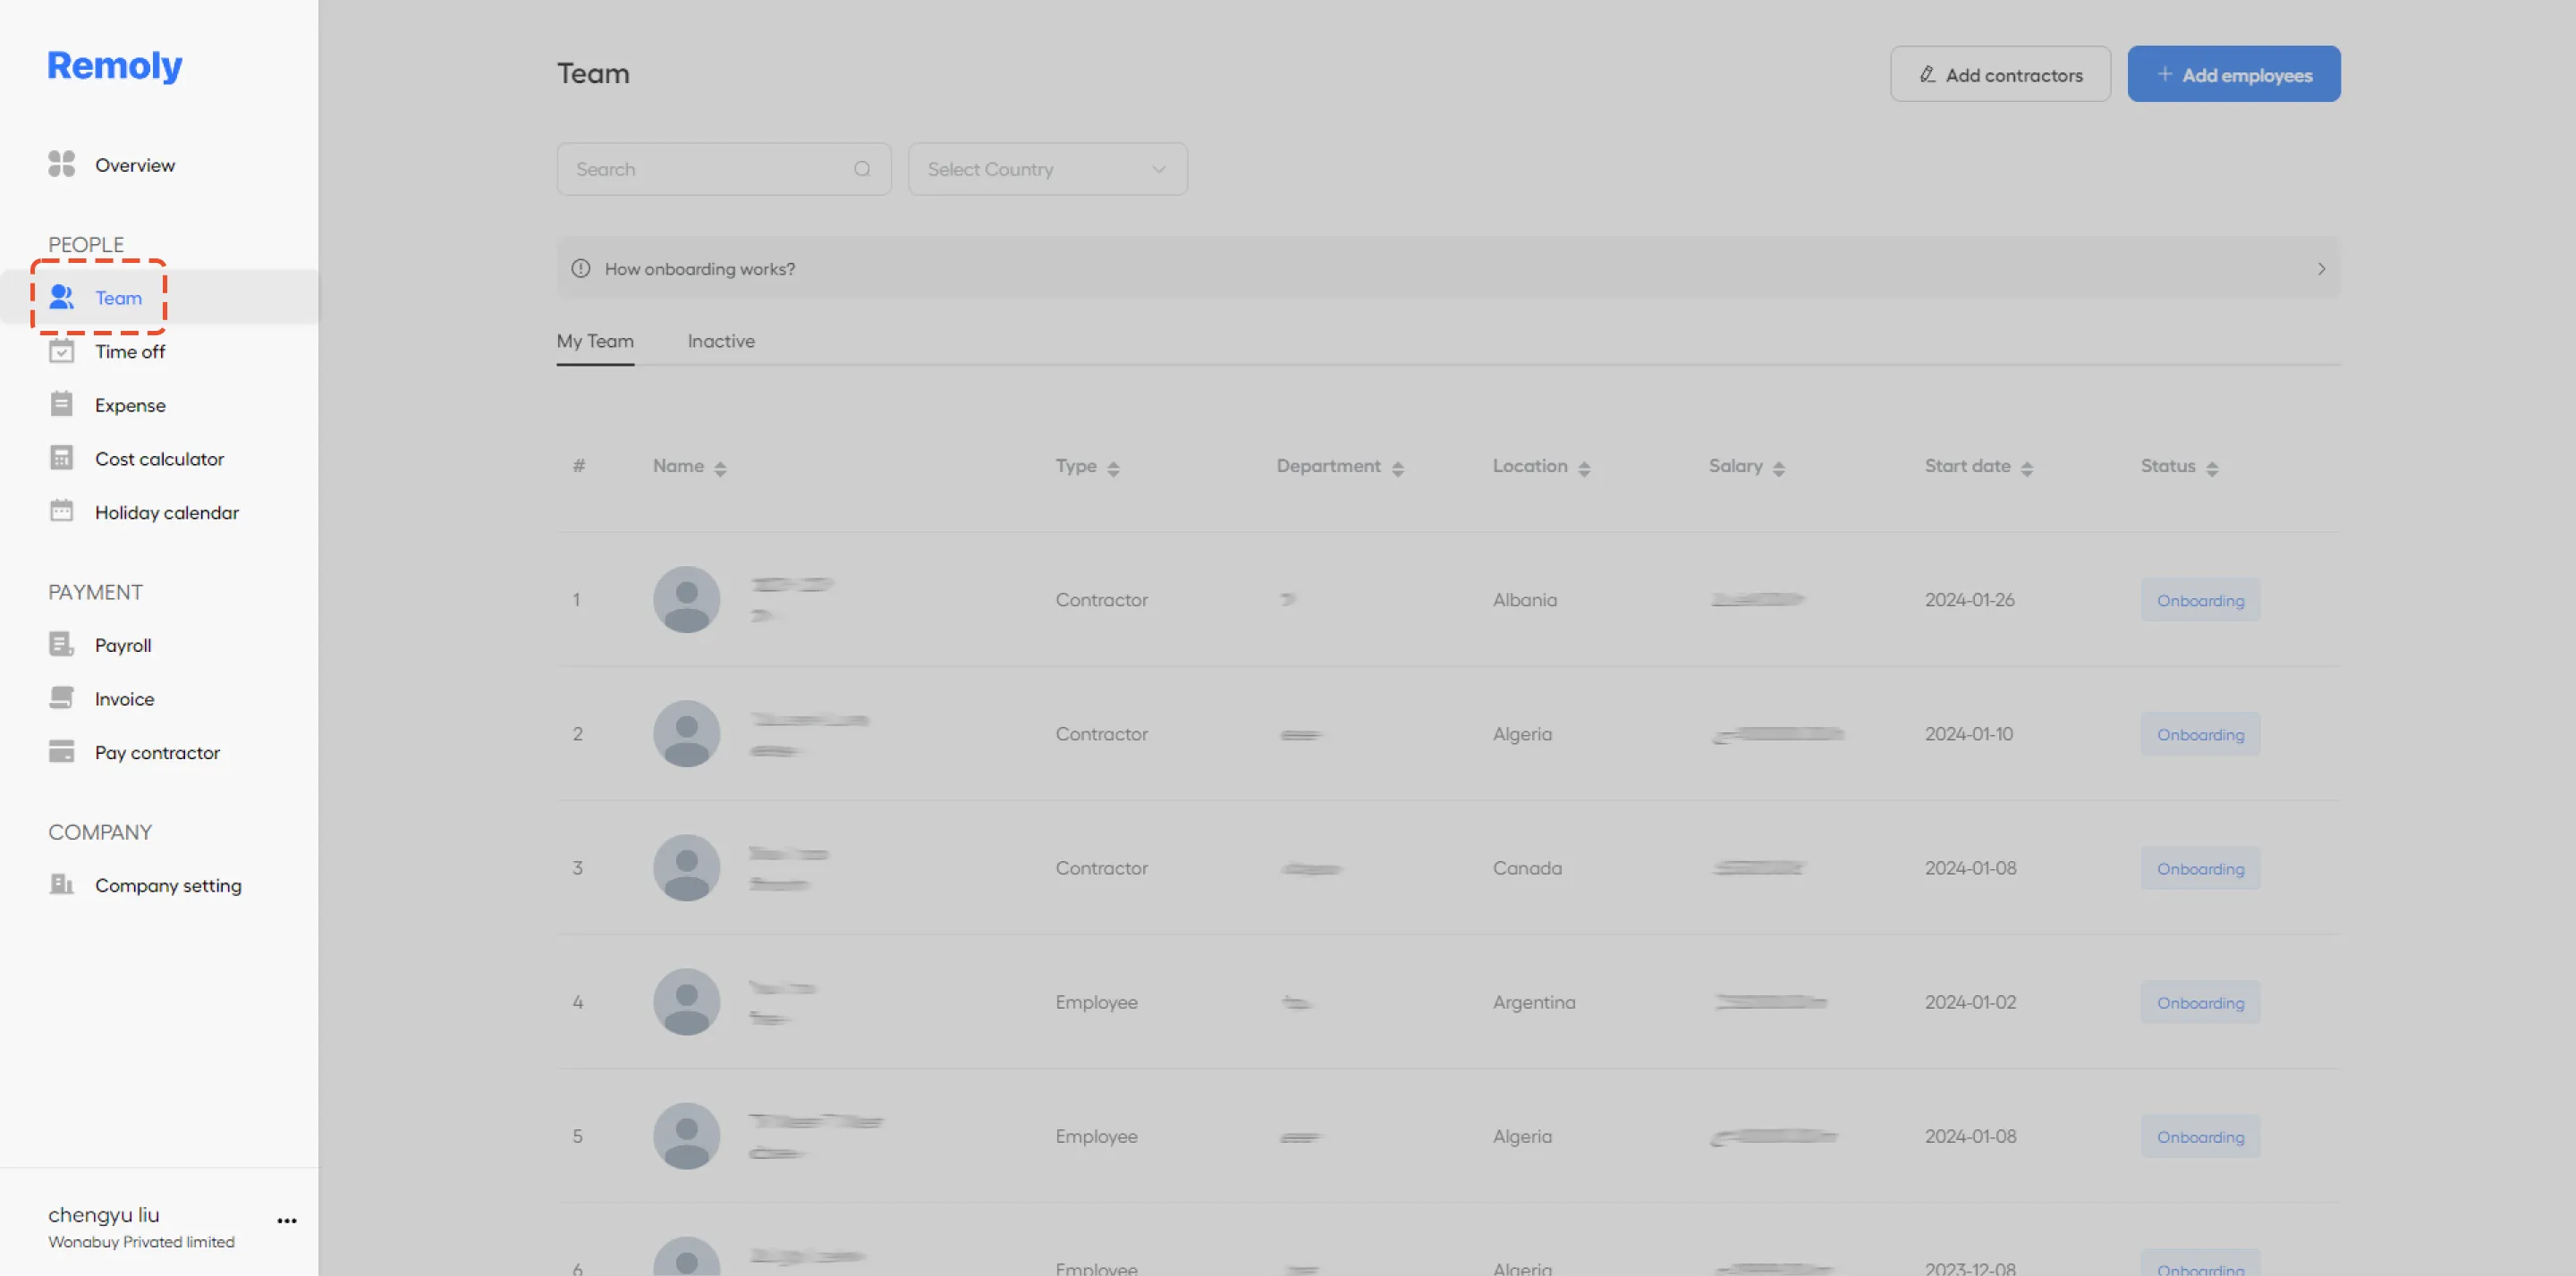The width and height of the screenshot is (2576, 1276).
Task: Click How onboarding works? banner text
Action: click(700, 268)
